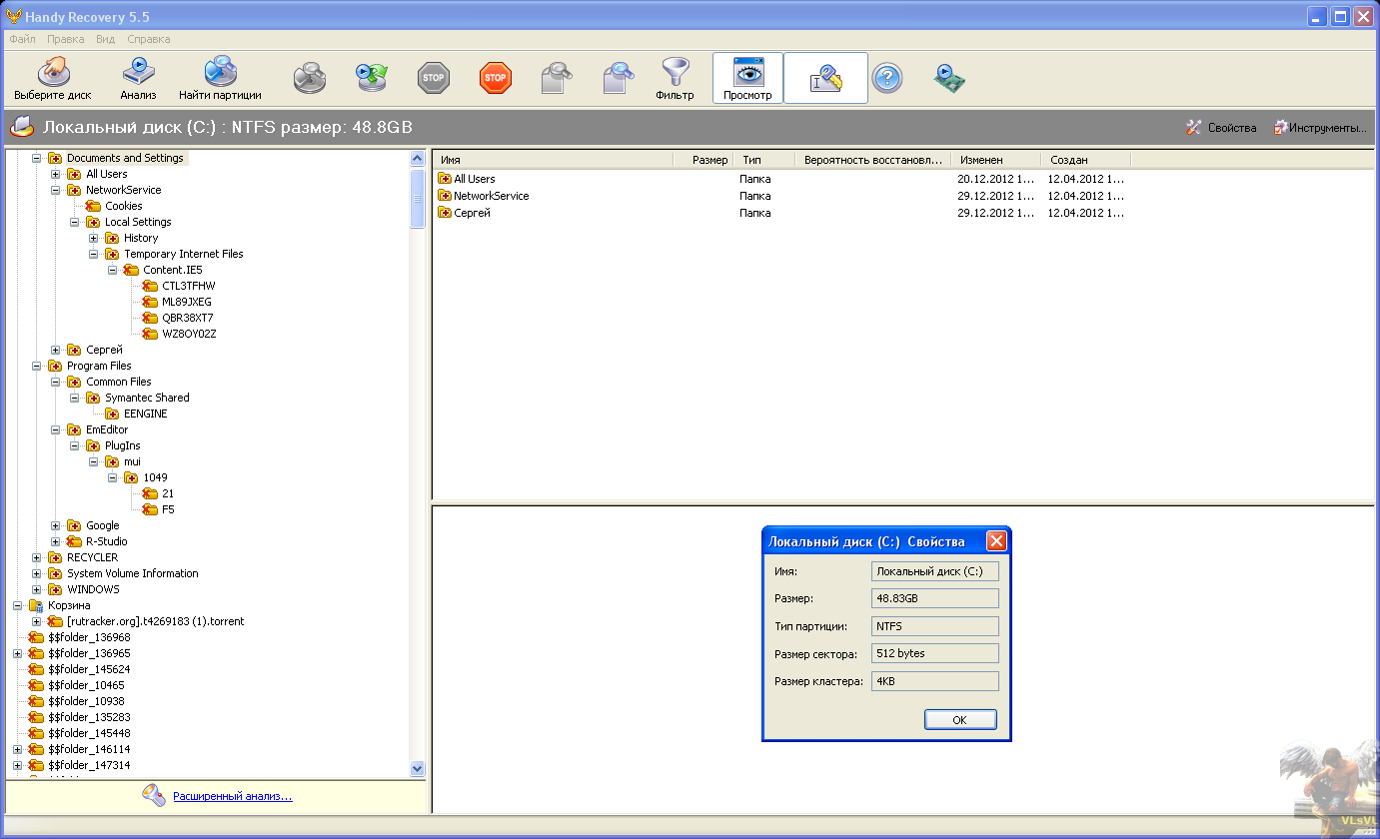
Task: Click the tree panel scroll-down arrow
Action: tap(418, 768)
